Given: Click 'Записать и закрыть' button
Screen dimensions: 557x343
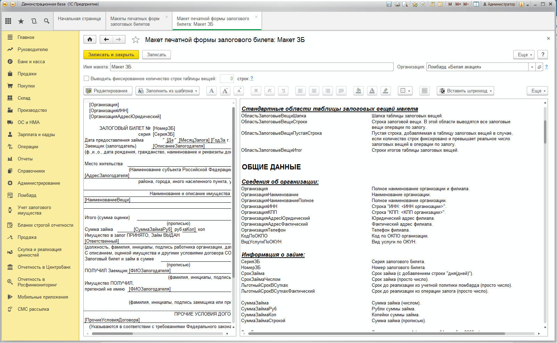Looking at the screenshot, I should (111, 55).
